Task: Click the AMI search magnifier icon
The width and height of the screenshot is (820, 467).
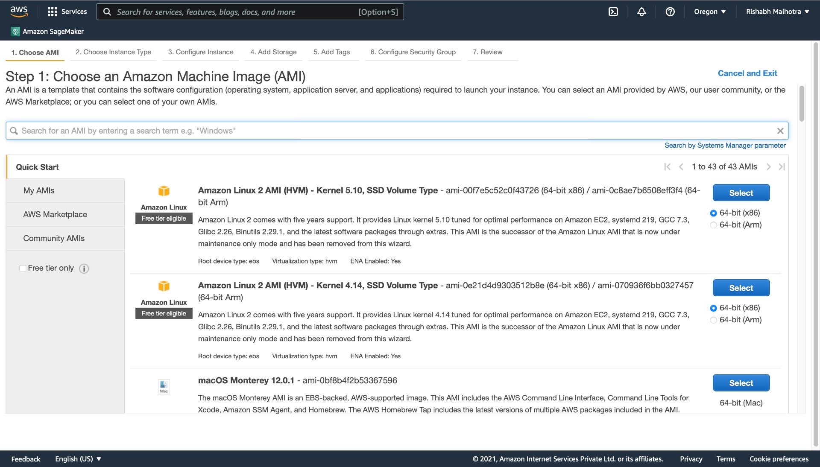Action: click(14, 131)
